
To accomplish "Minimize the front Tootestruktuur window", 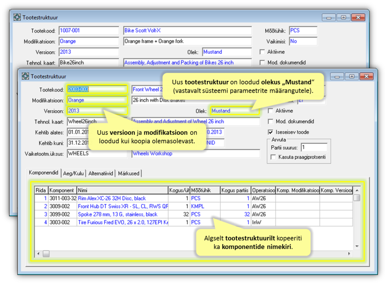I will tap(336, 76).
